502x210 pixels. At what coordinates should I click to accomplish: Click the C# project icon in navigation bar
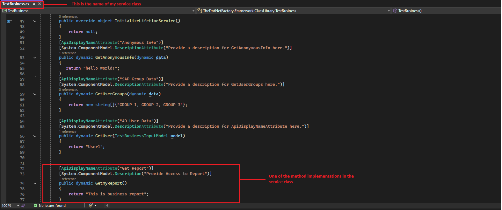click(4, 10)
